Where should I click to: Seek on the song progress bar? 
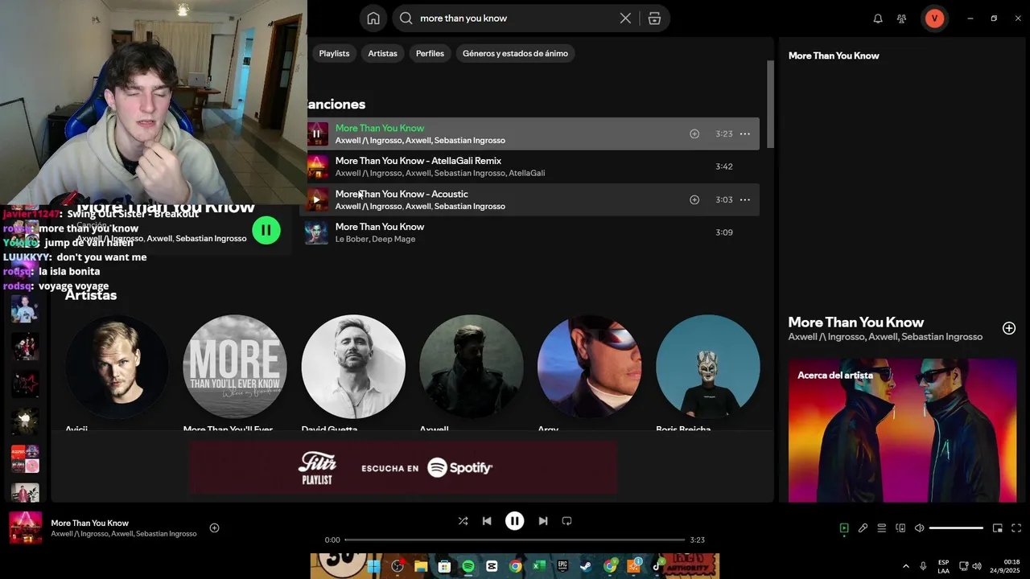click(515, 540)
